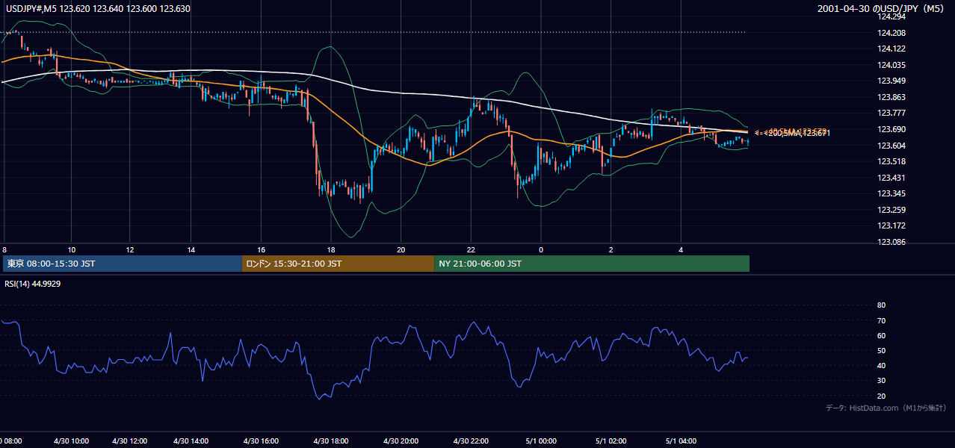Click the 124.122 price axis label
This screenshot has height=448, width=955.
[x=891, y=49]
